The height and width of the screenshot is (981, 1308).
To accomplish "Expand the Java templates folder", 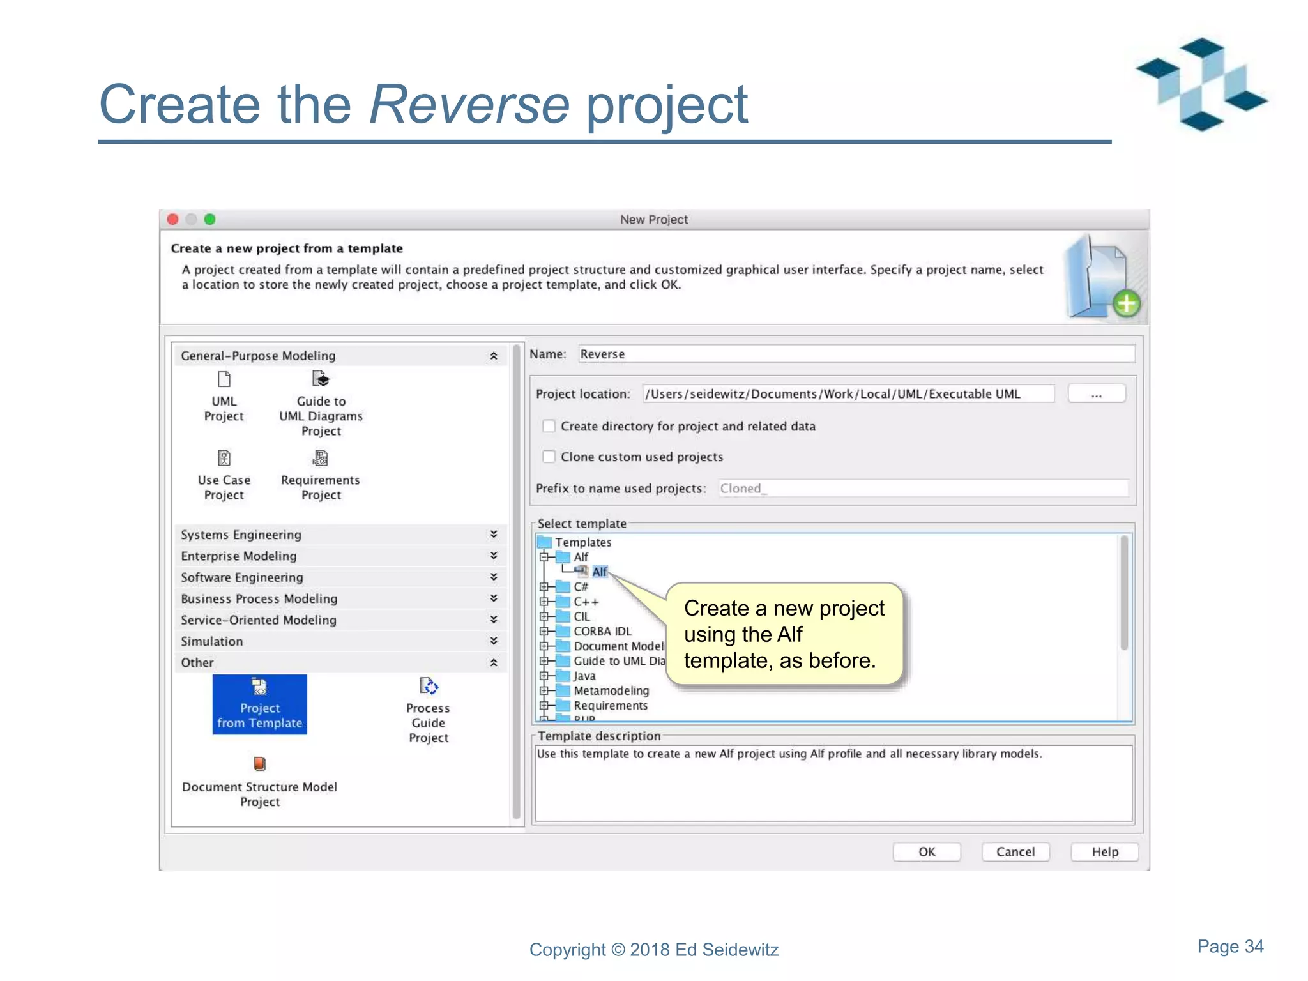I will point(544,676).
